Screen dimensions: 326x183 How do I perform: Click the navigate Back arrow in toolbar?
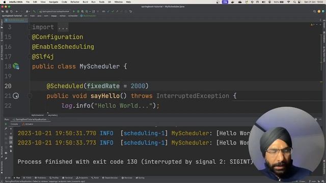tap(17, 11)
